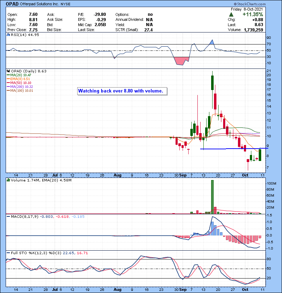Click the OPAD (Daily) 8.63 chart label
The image size is (282, 293).
click(x=29, y=71)
